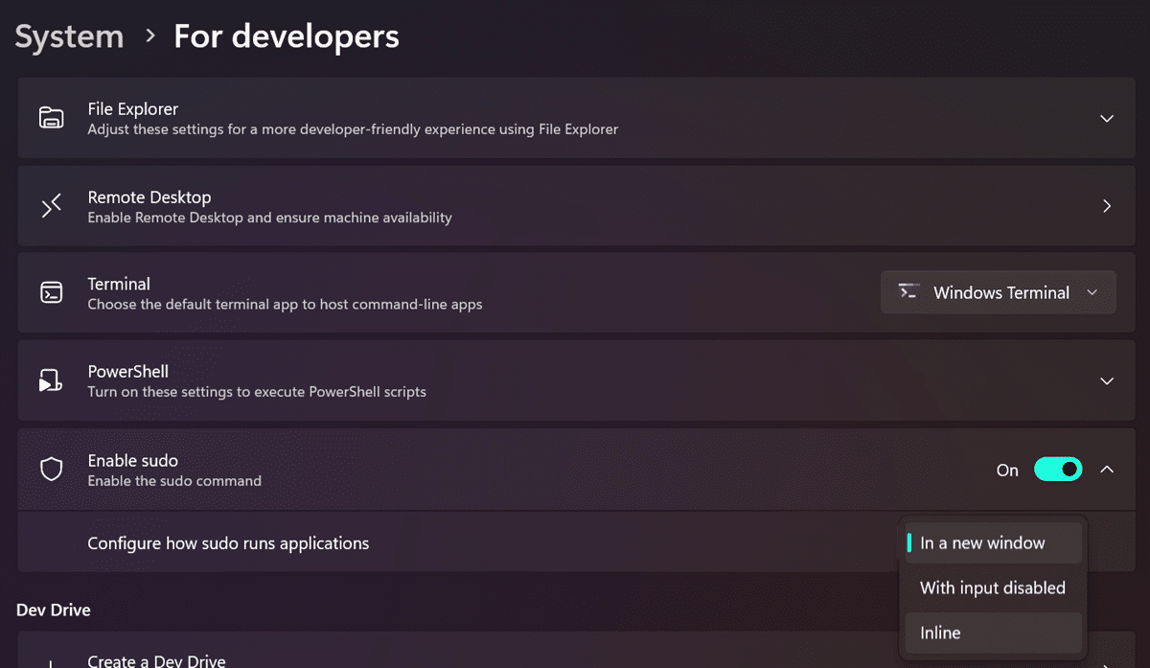The height and width of the screenshot is (668, 1150).
Task: Click the PowerShell script icon
Action: point(51,381)
